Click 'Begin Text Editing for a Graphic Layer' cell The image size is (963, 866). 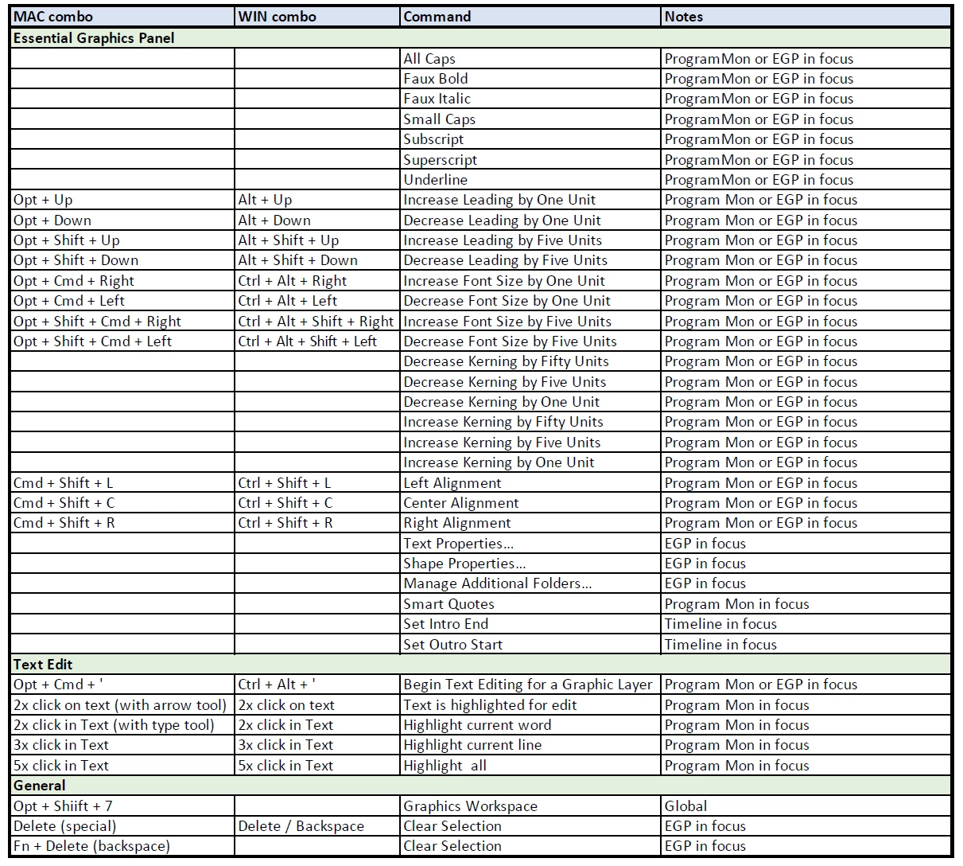coord(530,685)
